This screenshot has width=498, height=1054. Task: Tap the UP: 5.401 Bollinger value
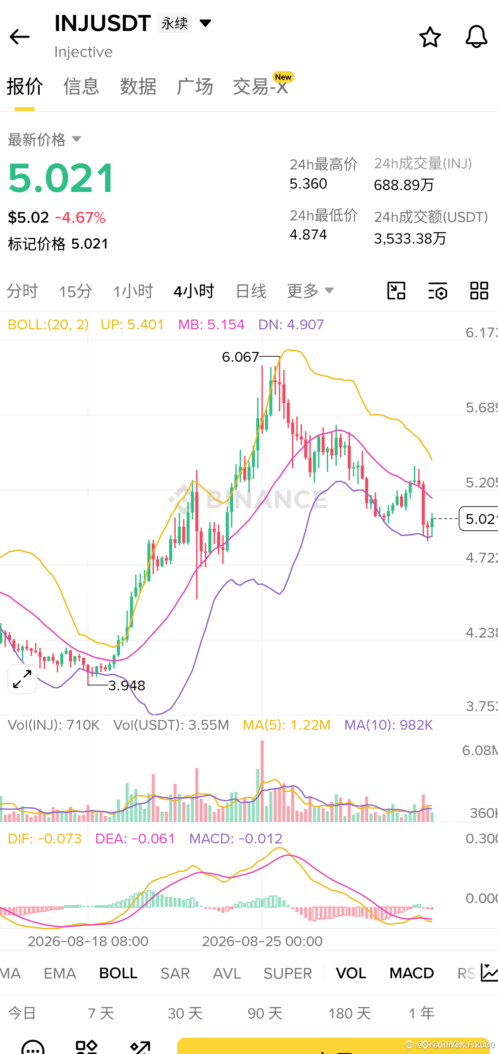pyautogui.click(x=132, y=325)
